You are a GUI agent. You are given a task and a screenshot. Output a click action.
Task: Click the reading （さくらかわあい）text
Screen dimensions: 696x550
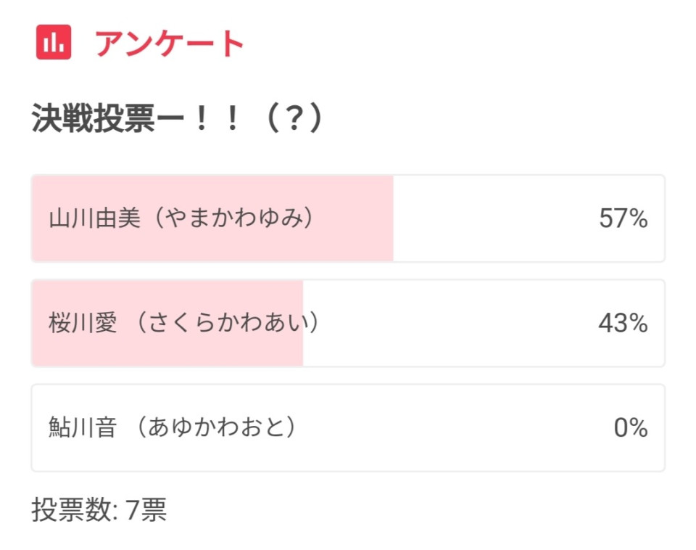[x=227, y=323]
